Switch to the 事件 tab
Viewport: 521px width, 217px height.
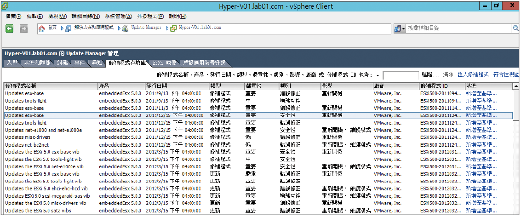(80, 63)
